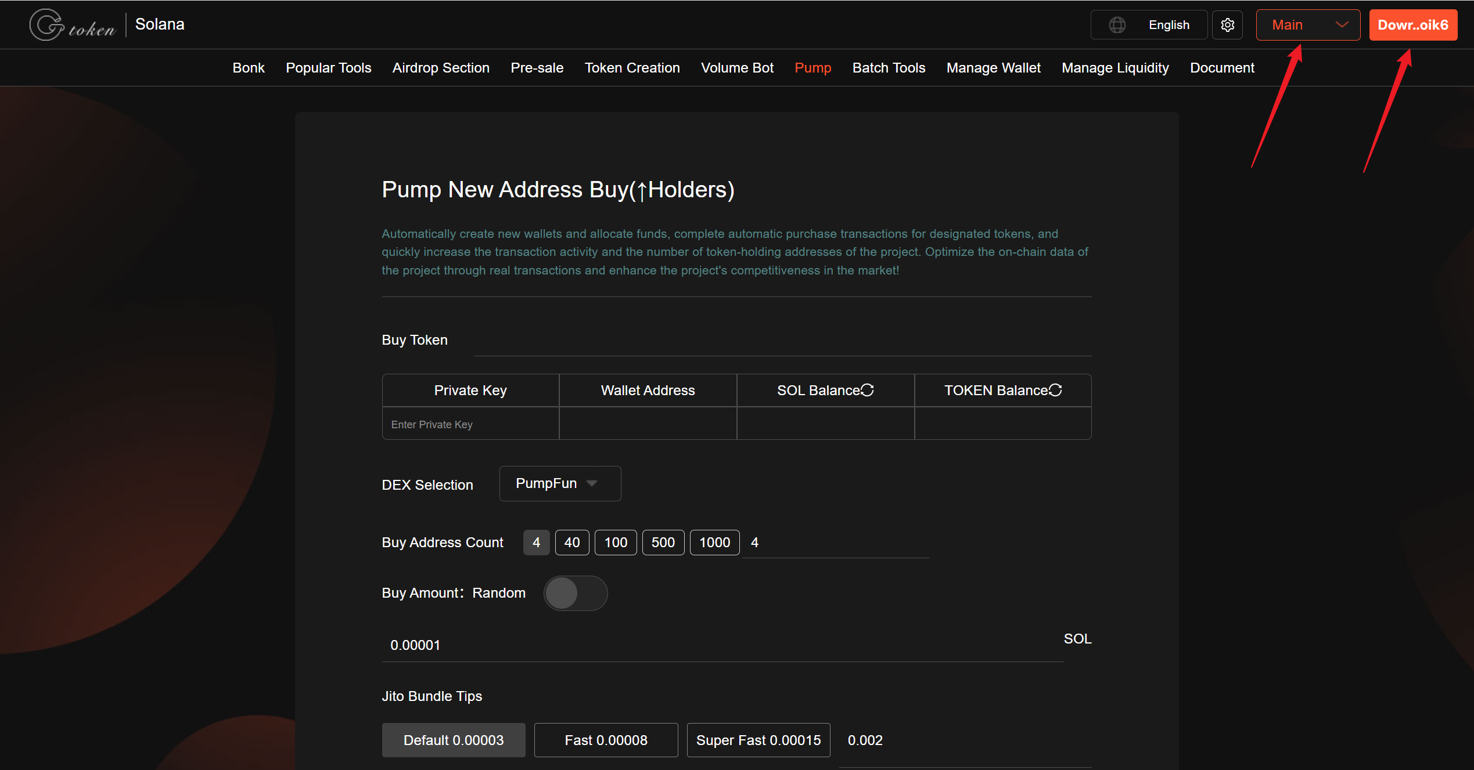The width and height of the screenshot is (1474, 770).
Task: Open the English language selector
Action: (1168, 25)
